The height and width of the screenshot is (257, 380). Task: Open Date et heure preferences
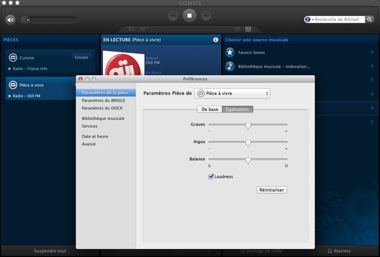pos(95,136)
